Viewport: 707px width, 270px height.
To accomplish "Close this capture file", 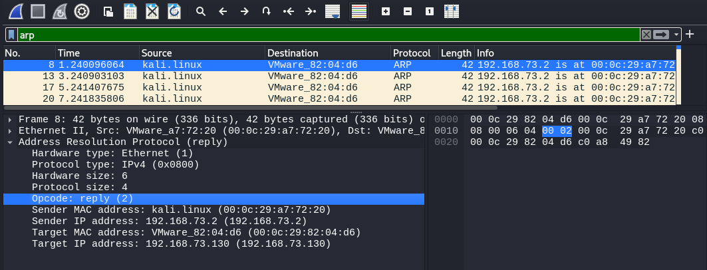I will [x=152, y=11].
